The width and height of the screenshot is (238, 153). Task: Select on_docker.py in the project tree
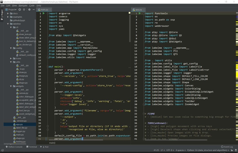click(24, 45)
